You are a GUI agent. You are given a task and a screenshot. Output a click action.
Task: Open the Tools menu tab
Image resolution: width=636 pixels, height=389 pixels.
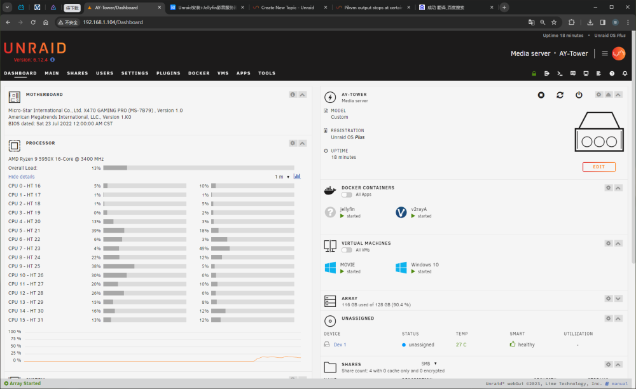267,73
